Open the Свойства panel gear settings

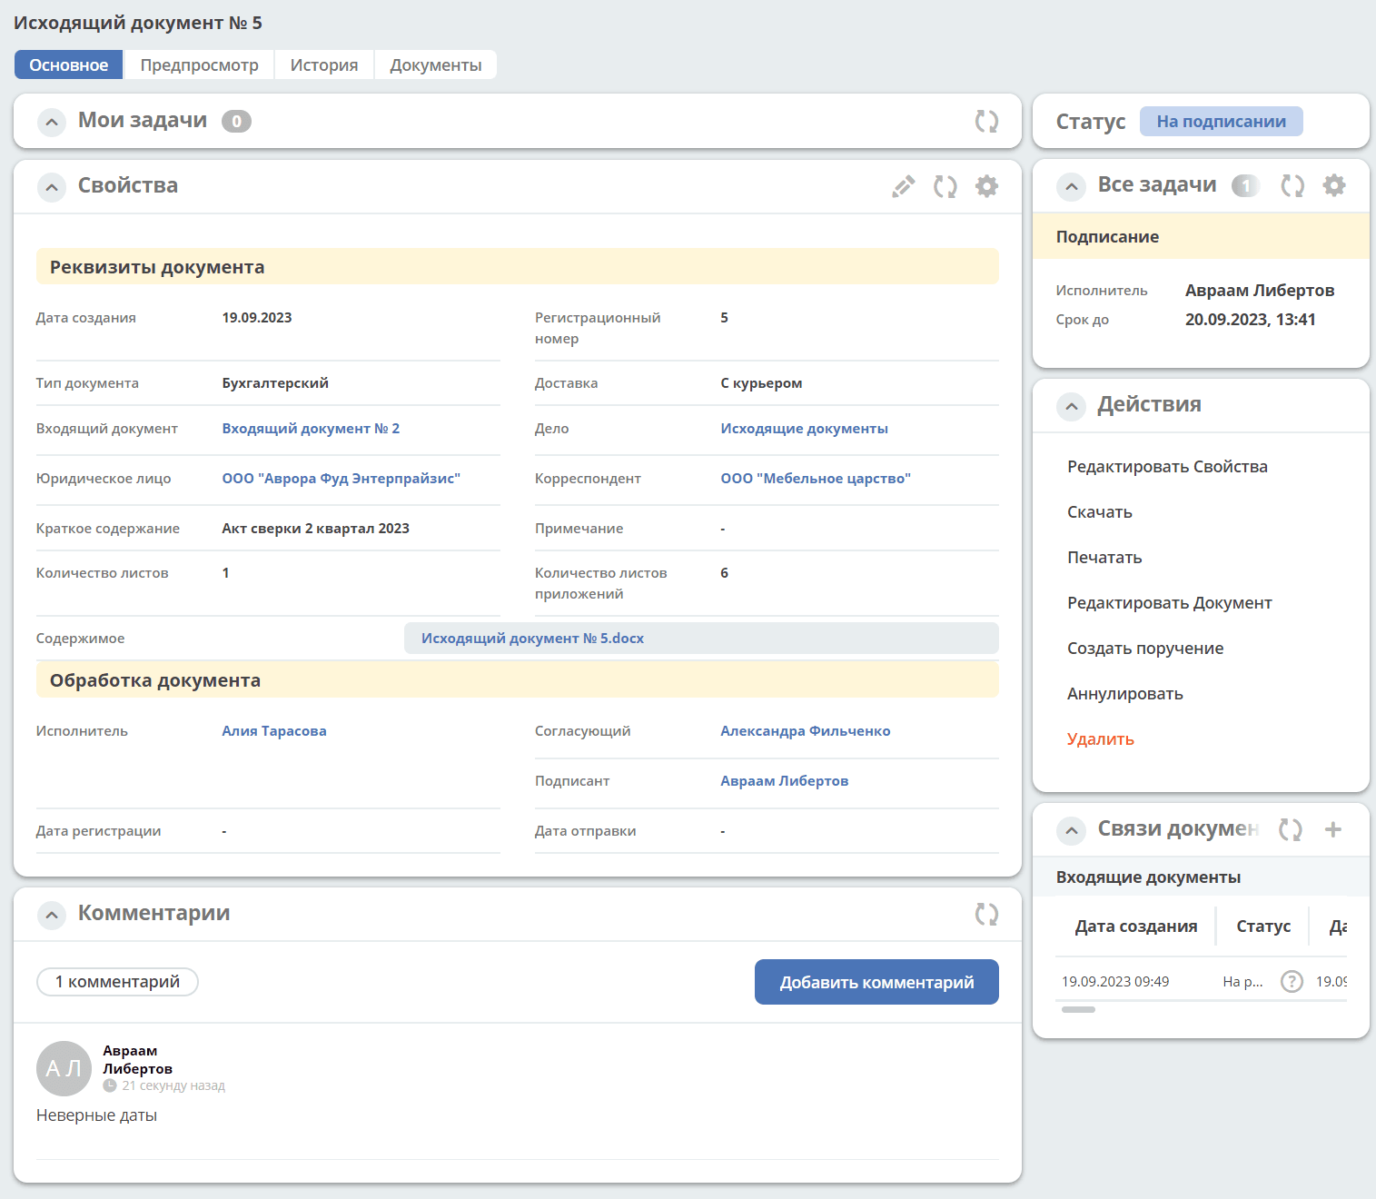987,186
